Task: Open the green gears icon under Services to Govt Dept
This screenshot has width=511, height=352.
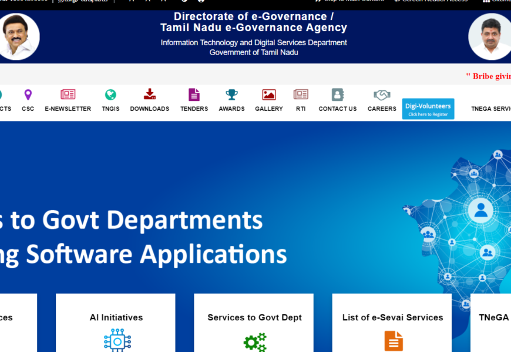Action: point(255,342)
